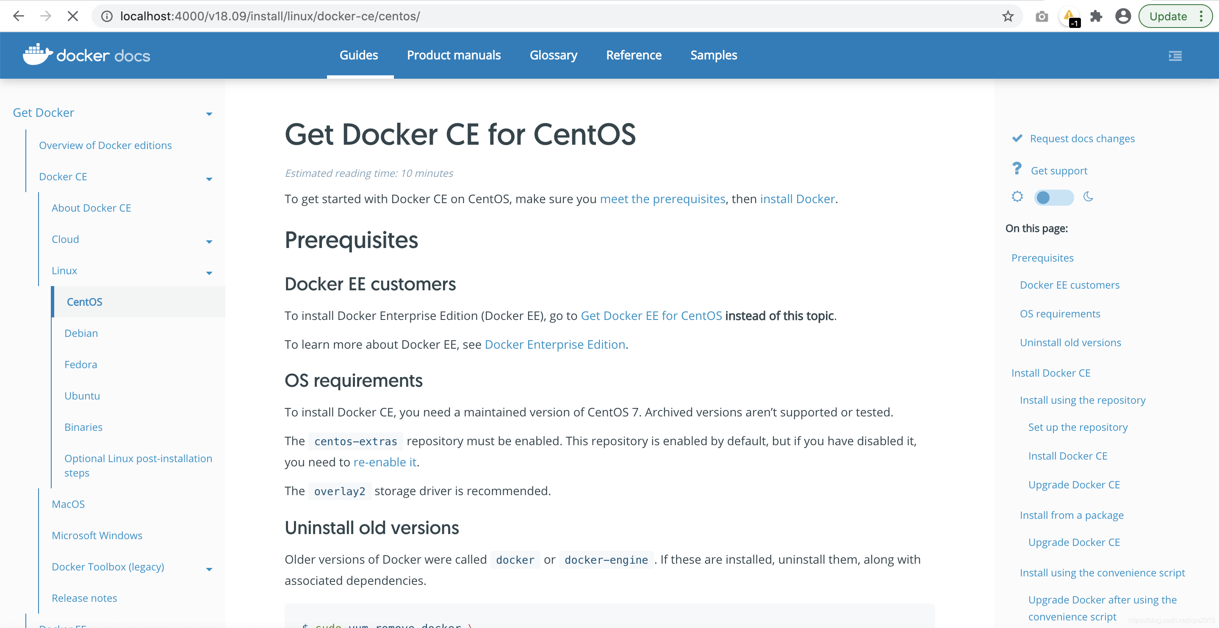Click the Linux sidebar entry
The height and width of the screenshot is (628, 1219).
64,270
